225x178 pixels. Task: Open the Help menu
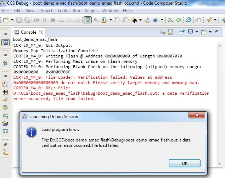(x=127, y=11)
